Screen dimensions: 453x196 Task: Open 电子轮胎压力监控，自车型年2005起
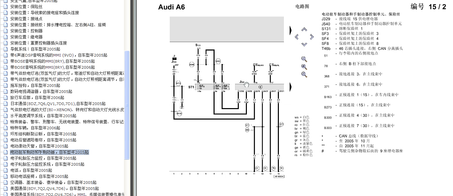click(43, 158)
